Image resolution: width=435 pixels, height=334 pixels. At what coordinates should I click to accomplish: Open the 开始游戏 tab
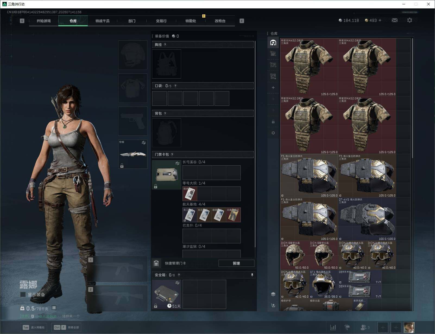[44, 21]
